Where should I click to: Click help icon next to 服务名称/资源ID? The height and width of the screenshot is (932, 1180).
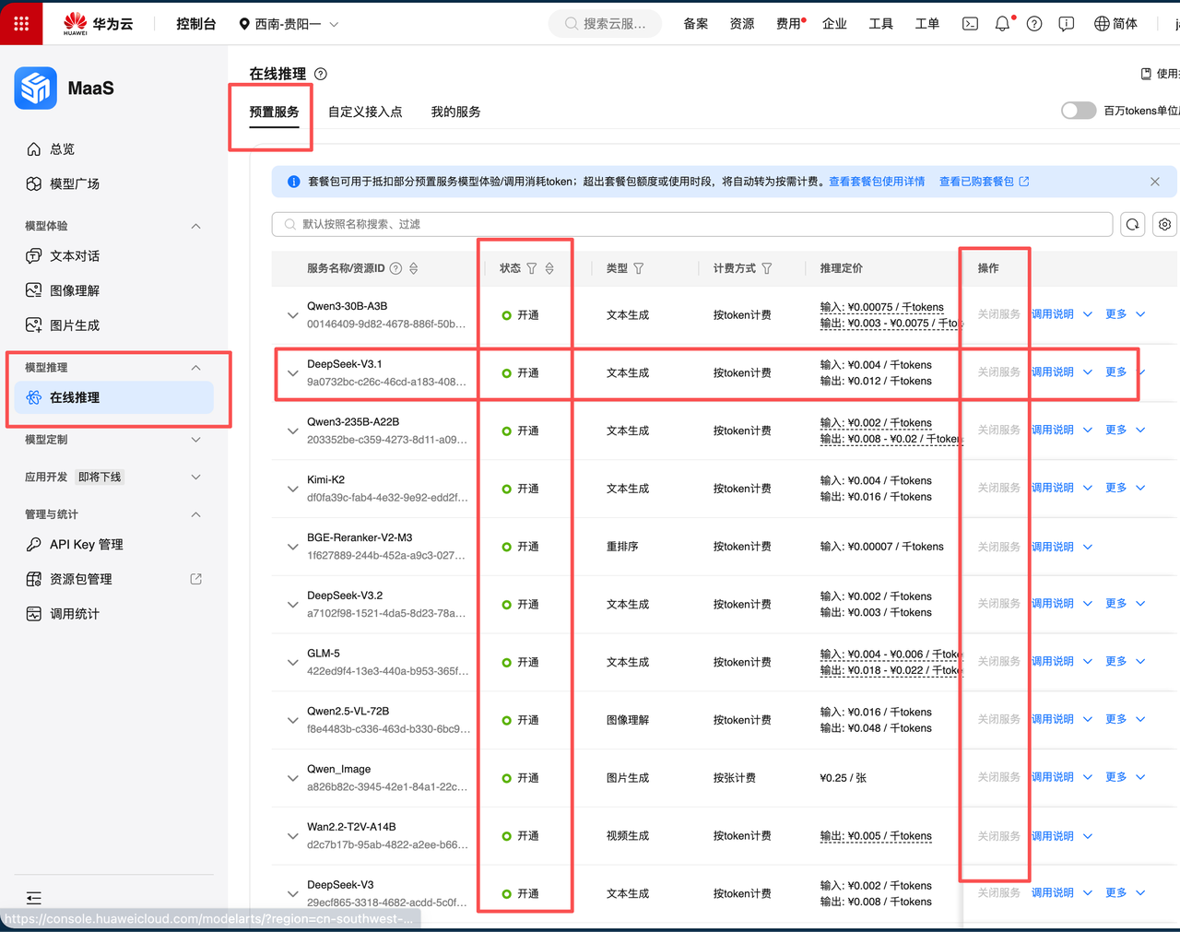click(x=395, y=268)
